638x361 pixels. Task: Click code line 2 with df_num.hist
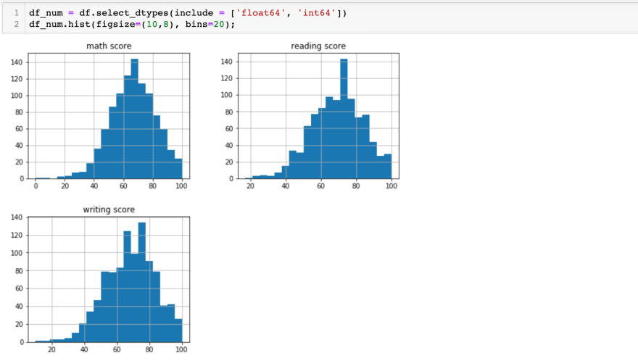pyautogui.click(x=132, y=25)
